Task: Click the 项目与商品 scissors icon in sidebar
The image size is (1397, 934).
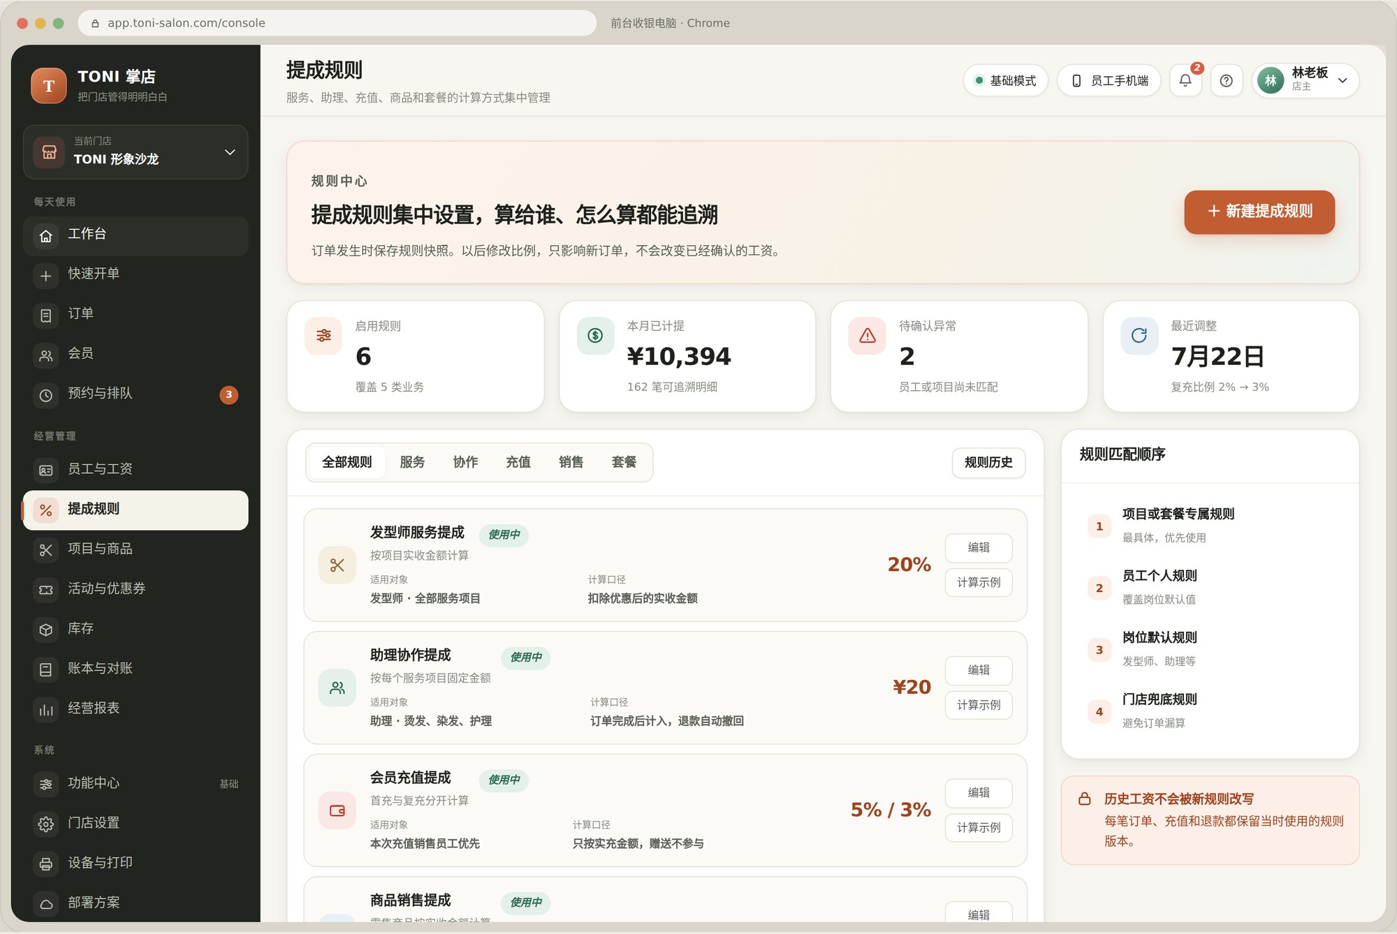Action: click(46, 550)
